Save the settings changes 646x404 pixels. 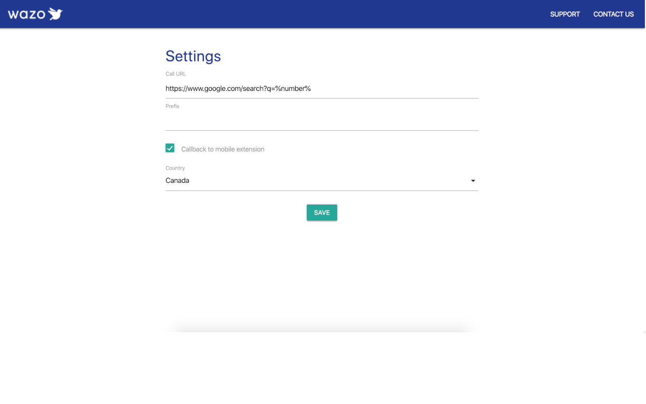coord(321,212)
